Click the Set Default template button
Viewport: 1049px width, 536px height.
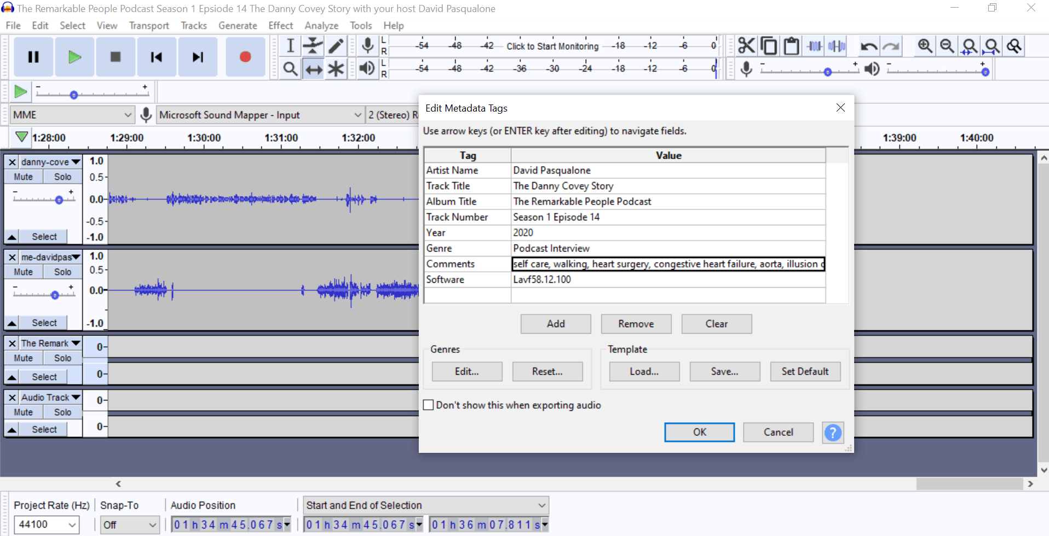[x=804, y=371]
